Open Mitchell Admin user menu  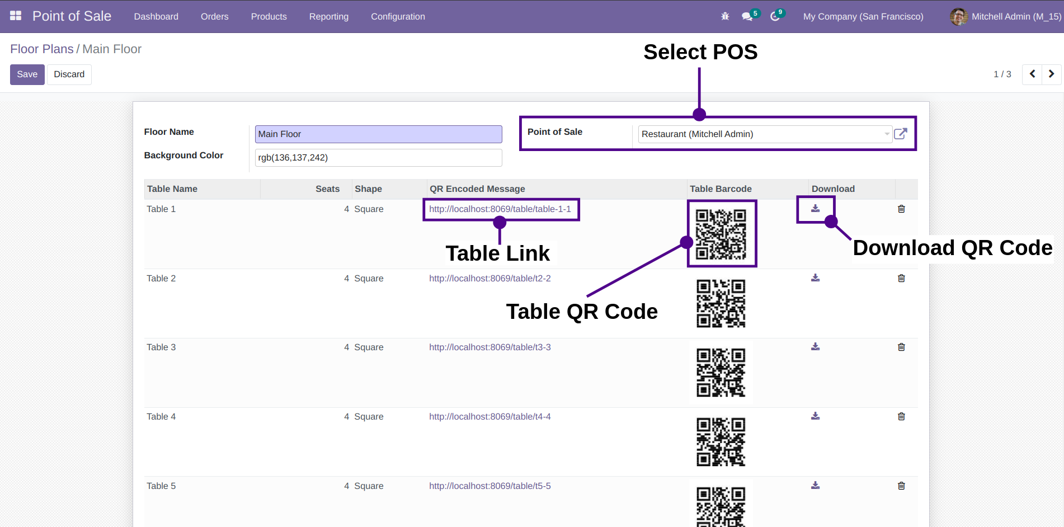(1006, 17)
